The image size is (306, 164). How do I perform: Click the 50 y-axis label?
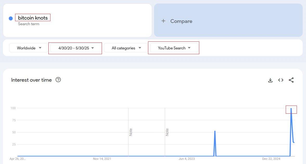(x=14, y=132)
